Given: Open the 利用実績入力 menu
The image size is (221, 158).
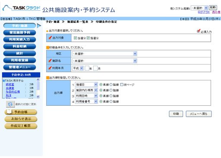Looking at the screenshot, I should click(19, 39).
